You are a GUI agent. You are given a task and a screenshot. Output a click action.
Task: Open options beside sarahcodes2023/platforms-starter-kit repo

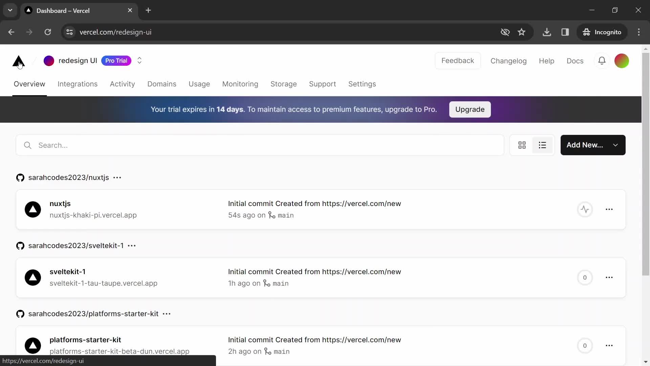[x=167, y=314]
